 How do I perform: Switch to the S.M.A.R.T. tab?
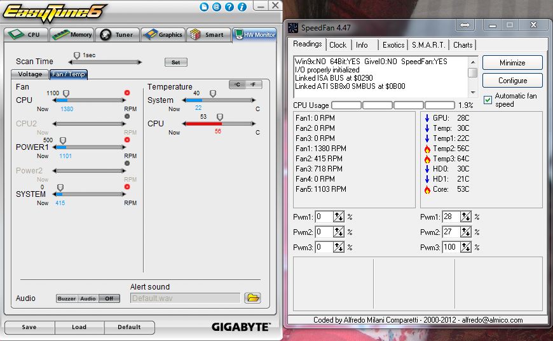pos(428,45)
